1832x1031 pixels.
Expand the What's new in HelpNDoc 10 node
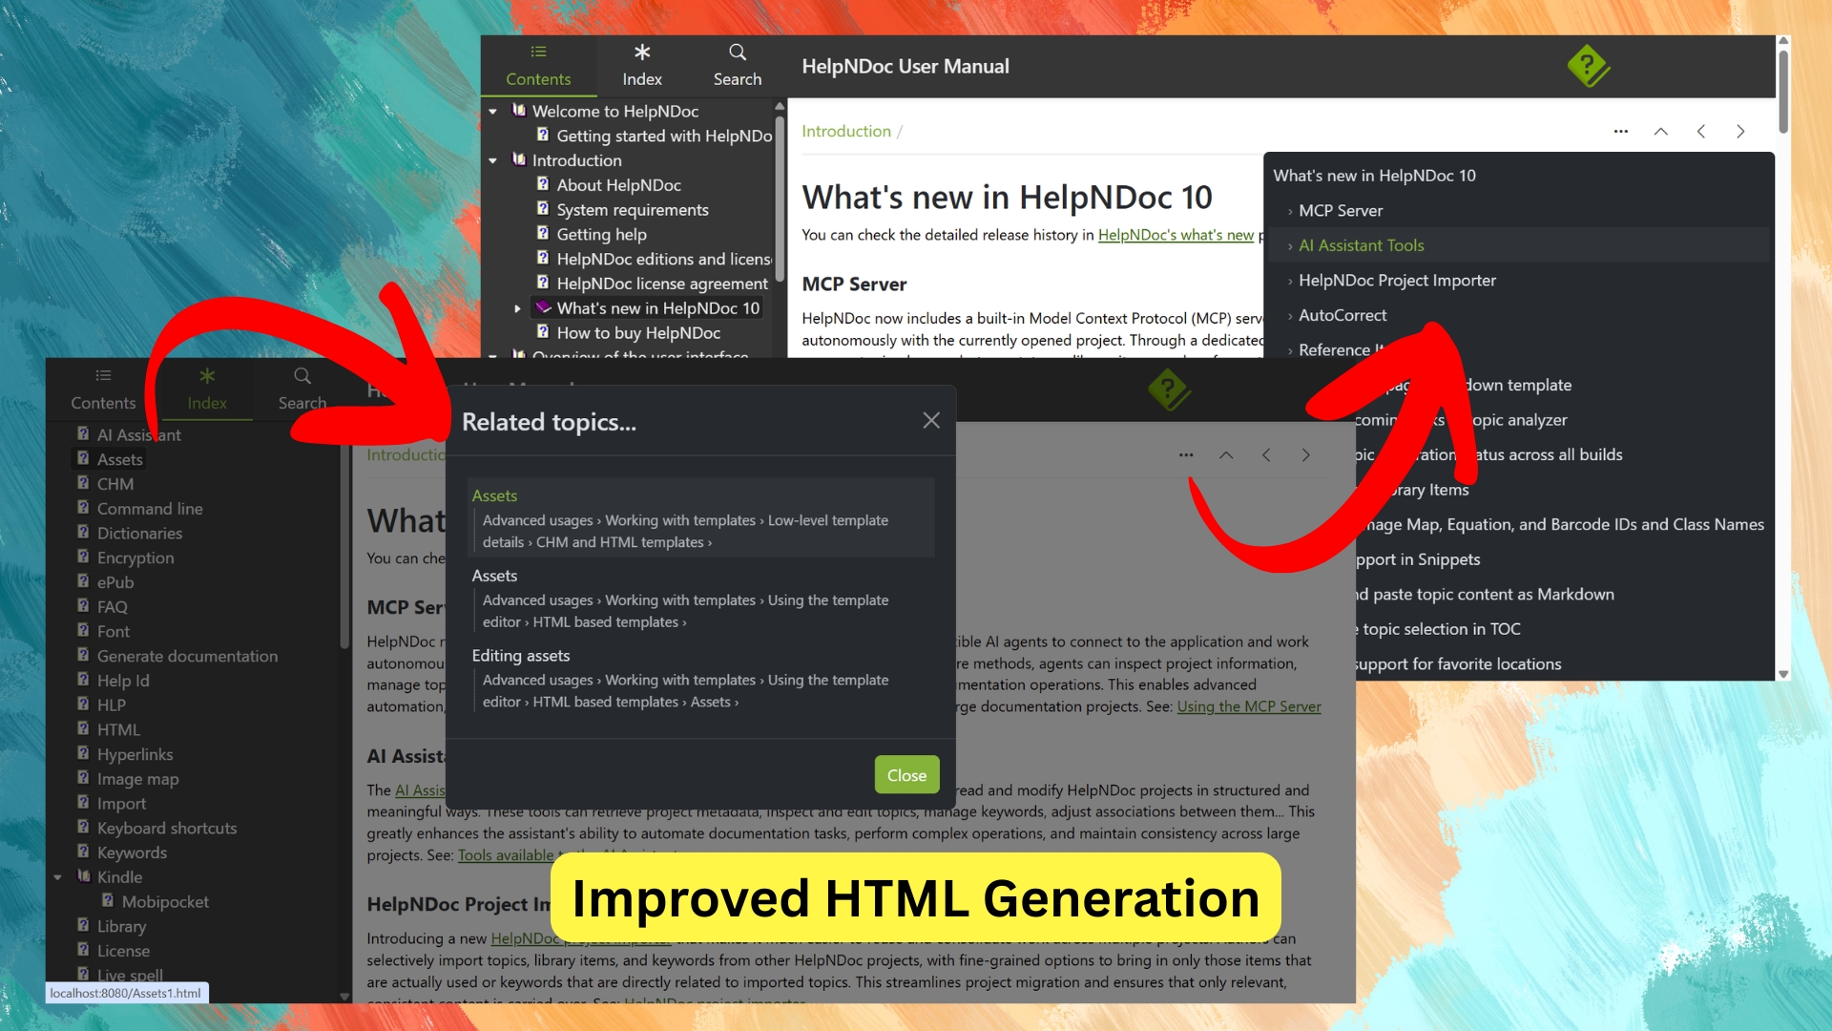point(517,308)
